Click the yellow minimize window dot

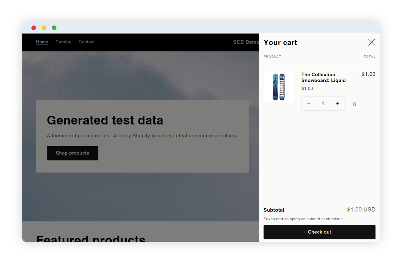tap(44, 28)
